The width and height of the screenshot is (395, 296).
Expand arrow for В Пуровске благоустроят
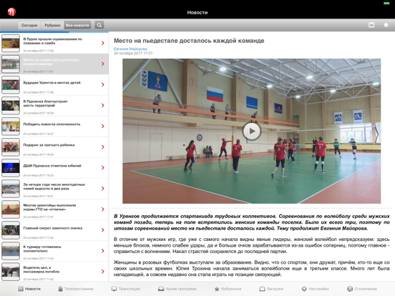103,106
